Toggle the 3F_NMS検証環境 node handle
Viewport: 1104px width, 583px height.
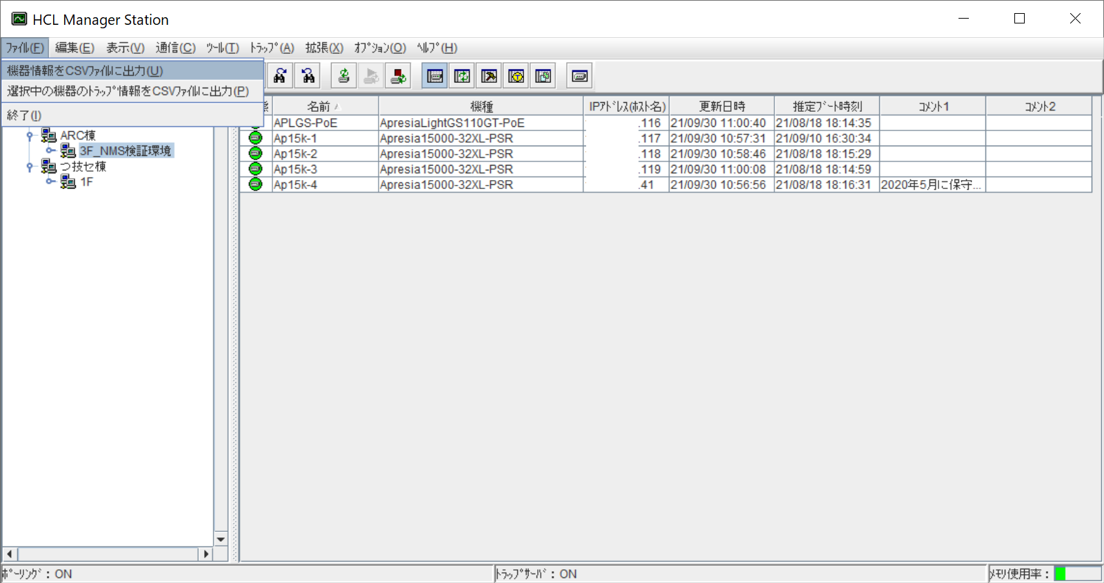pos(50,150)
